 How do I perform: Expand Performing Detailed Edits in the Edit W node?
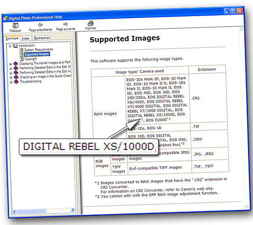(11, 69)
